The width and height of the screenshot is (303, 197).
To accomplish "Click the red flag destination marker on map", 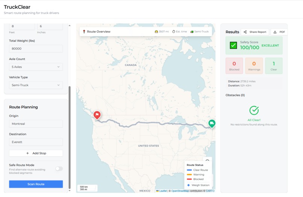I will coord(97,115).
